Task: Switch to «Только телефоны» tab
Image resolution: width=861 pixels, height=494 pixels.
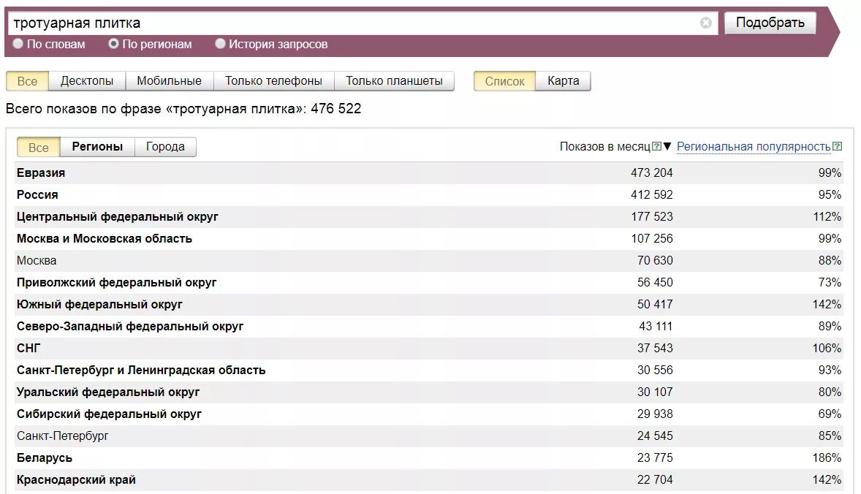Action: click(273, 80)
